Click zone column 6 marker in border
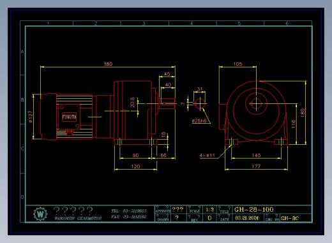Viewport: 332px width, 243px height. (287, 23)
